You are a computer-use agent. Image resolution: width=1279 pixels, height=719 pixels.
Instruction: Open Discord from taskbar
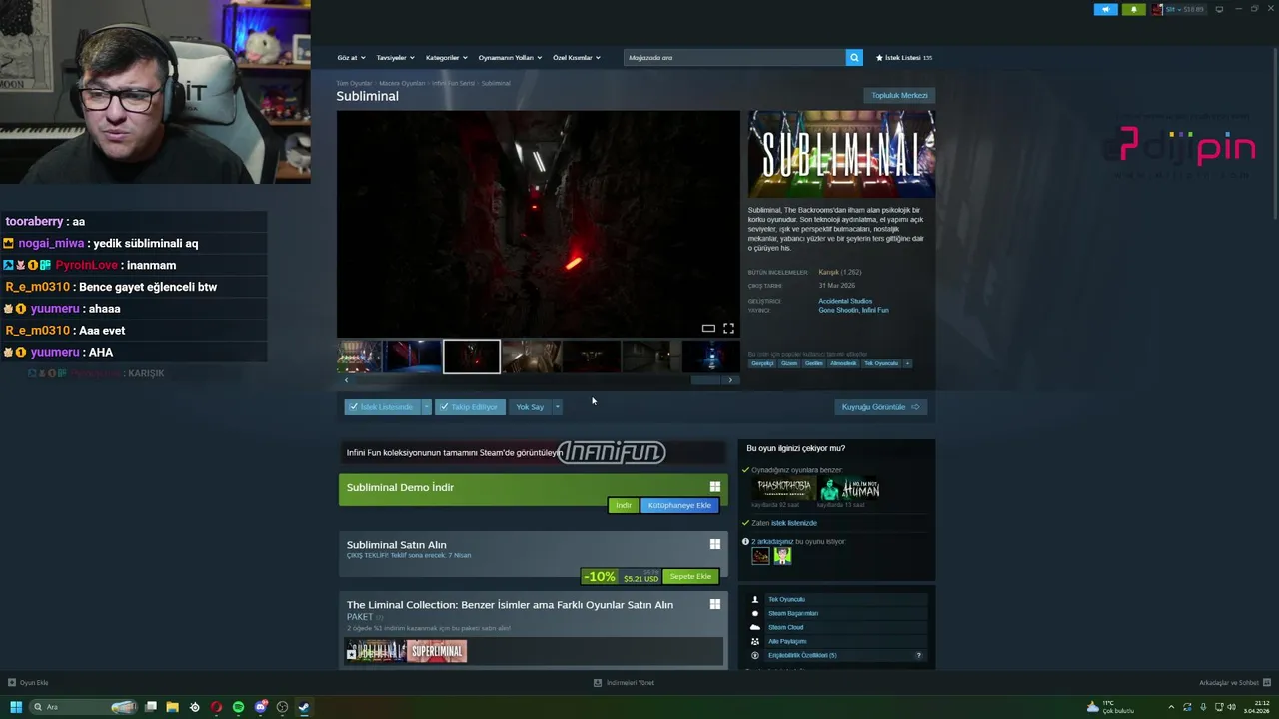click(x=260, y=707)
